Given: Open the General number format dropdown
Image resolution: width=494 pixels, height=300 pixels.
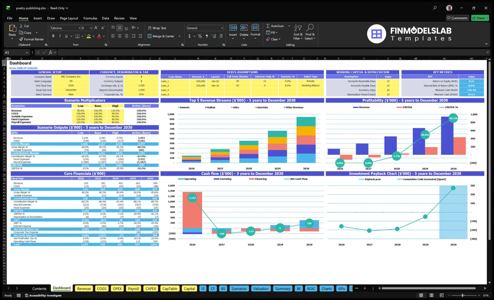Looking at the screenshot, I should [x=221, y=28].
